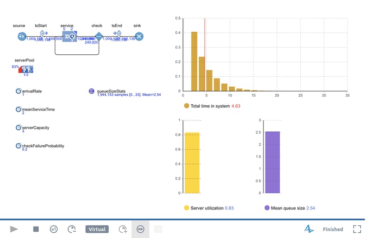Image resolution: width=366 pixels, height=238 pixels.
Task: Slow down the simulation speed
Action: pyautogui.click(x=72, y=229)
